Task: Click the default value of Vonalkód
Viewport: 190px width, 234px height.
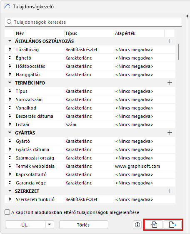Action: point(134,108)
